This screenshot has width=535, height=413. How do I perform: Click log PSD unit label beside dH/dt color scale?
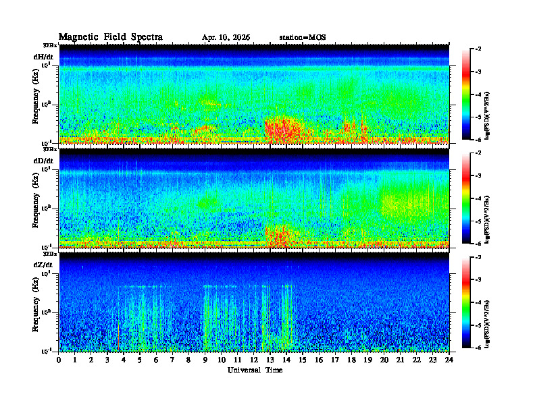pyautogui.click(x=488, y=115)
